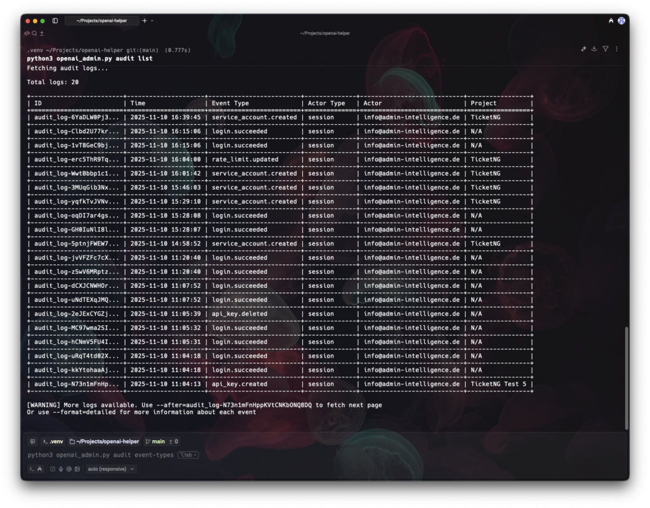650x508 pixels.
Task: Click the attach image icon in the bottom toolbar
Action: click(x=77, y=469)
